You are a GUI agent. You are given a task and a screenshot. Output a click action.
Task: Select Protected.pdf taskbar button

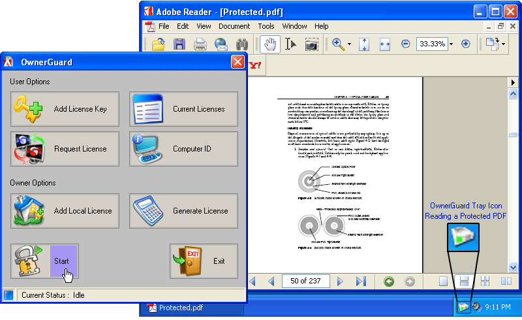tap(193, 308)
